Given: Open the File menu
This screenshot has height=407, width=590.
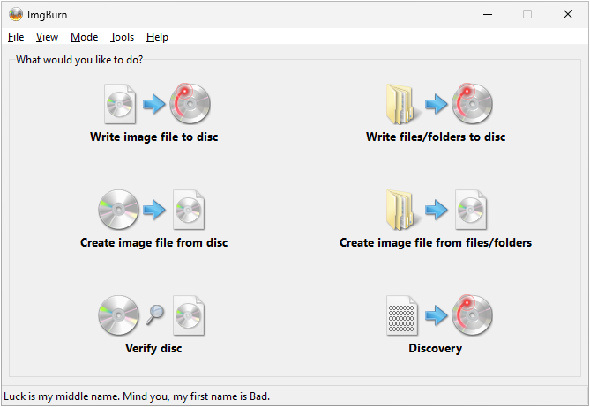Looking at the screenshot, I should (16, 37).
